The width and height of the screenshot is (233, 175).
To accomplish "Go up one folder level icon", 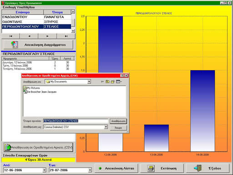I will click(107, 82).
